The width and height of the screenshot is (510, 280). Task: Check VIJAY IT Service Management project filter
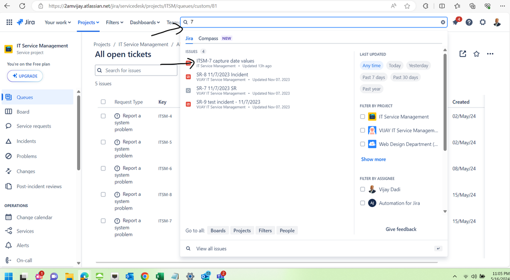coord(362,130)
